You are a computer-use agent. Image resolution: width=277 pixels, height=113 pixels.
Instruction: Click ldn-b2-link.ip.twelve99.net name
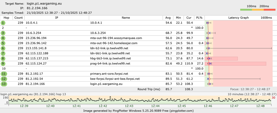(x=109, y=48)
